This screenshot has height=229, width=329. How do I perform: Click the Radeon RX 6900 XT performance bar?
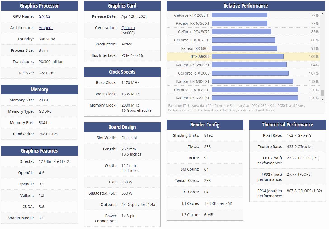(x=252, y=82)
